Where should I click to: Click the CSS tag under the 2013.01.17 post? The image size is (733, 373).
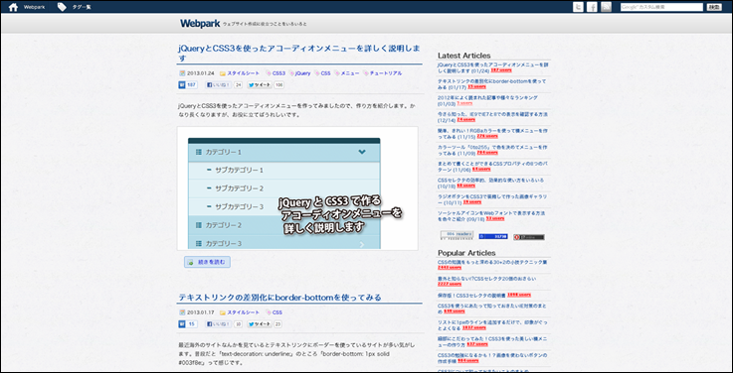tap(277, 312)
